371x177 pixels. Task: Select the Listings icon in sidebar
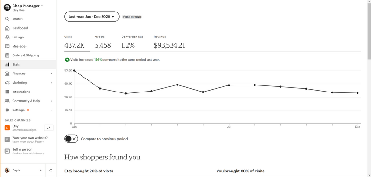7,37
